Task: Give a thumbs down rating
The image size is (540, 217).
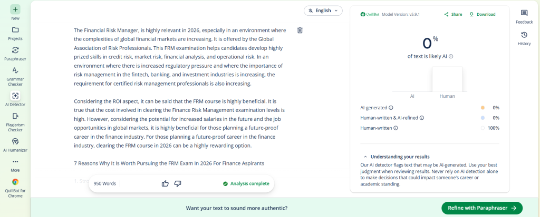Action: (178, 183)
